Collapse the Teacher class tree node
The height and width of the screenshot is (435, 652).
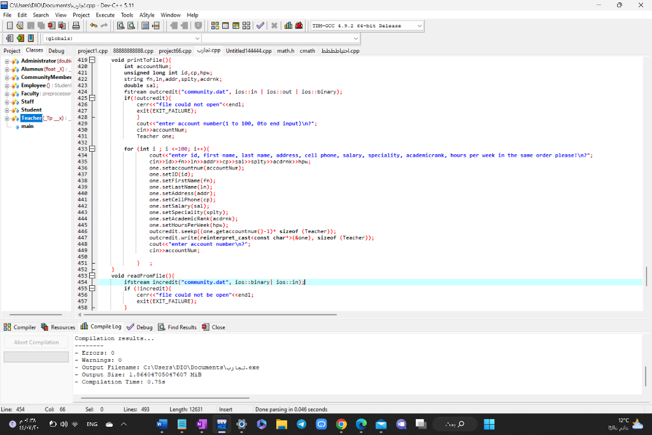(x=6, y=118)
